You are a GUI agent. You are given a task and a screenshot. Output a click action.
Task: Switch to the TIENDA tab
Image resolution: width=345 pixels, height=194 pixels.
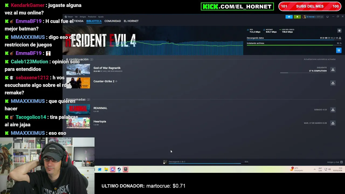tap(78, 21)
